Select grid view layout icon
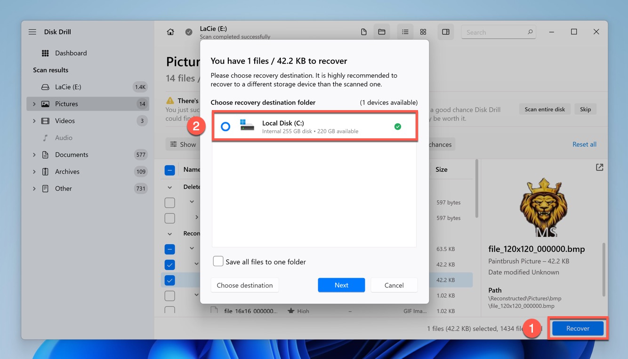This screenshot has width=628, height=359. coord(423,32)
